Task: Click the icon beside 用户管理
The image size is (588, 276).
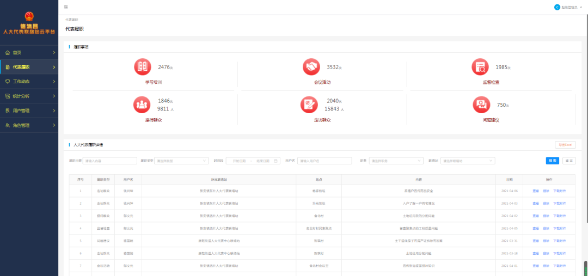Action: click(x=8, y=111)
